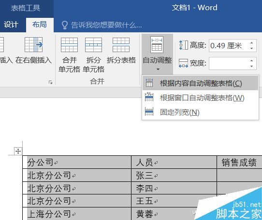Screen dimensions: 262x220
Task: Click the row height icon beside 高度
Action: click(184, 45)
